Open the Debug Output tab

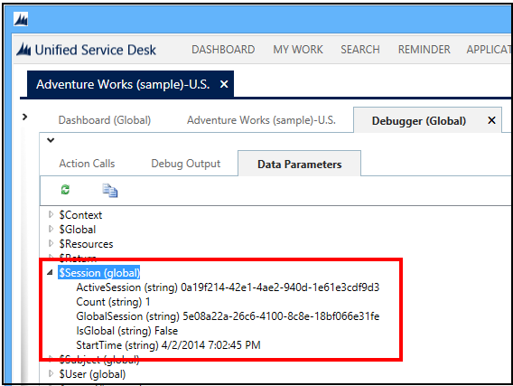[x=186, y=164]
